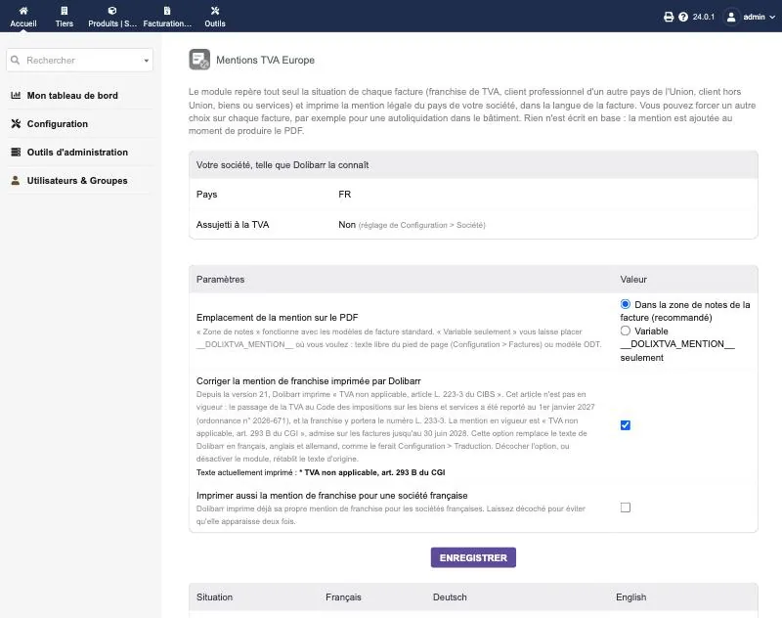This screenshot has width=782, height=618.
Task: Click the 'Assujetti à la TVA' label
Action: pyautogui.click(x=233, y=225)
